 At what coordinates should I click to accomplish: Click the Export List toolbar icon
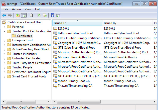point(45,16)
